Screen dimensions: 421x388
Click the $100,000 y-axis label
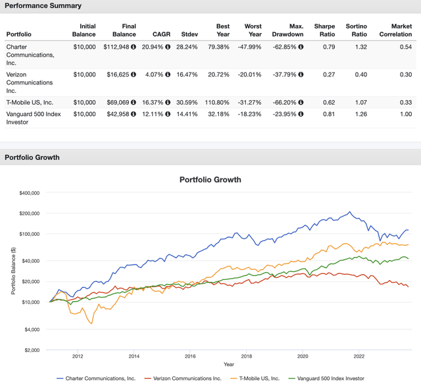(30, 234)
